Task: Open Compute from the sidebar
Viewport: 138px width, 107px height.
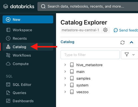Action: point(28,64)
